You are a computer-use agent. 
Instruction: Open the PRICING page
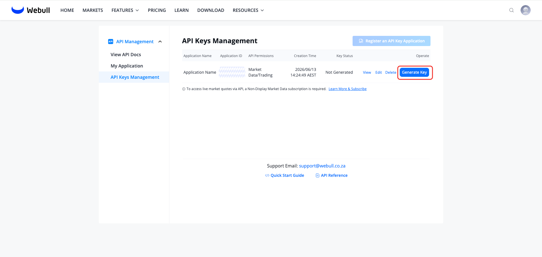[x=157, y=10]
